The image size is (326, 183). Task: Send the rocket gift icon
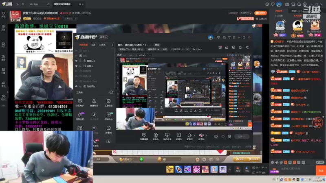(x=178, y=169)
